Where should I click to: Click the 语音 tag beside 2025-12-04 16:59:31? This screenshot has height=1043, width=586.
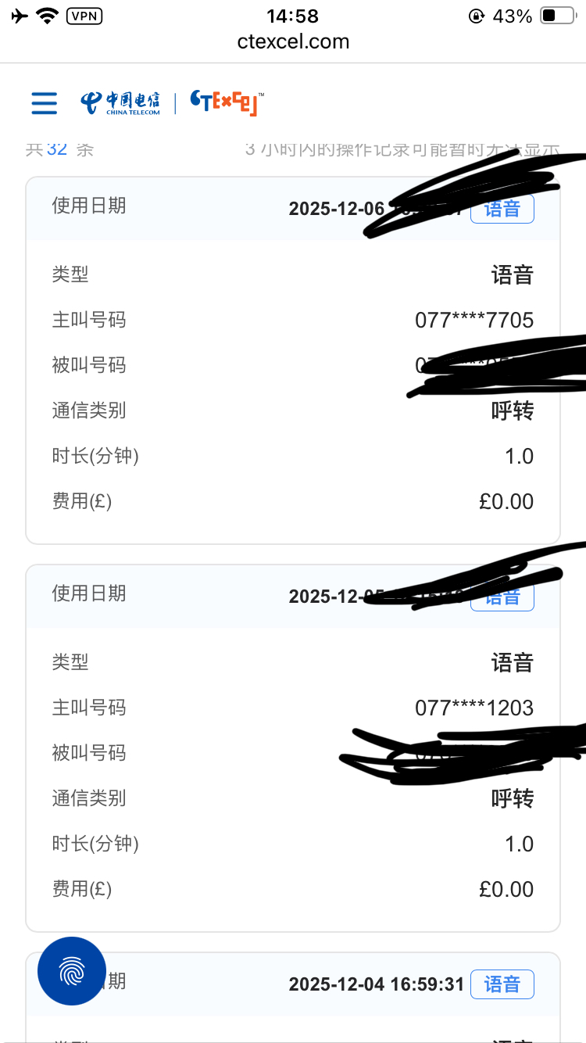502,984
